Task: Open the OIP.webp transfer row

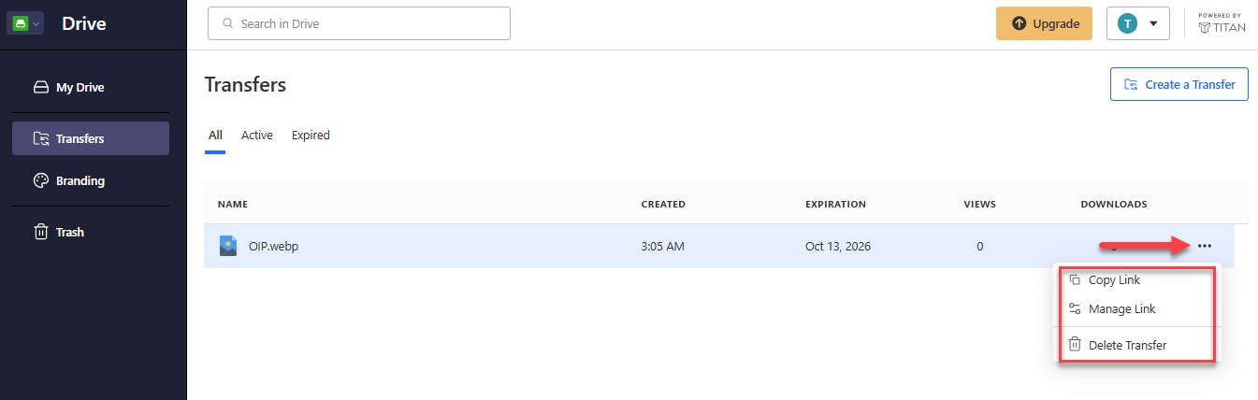Action: tap(718, 246)
